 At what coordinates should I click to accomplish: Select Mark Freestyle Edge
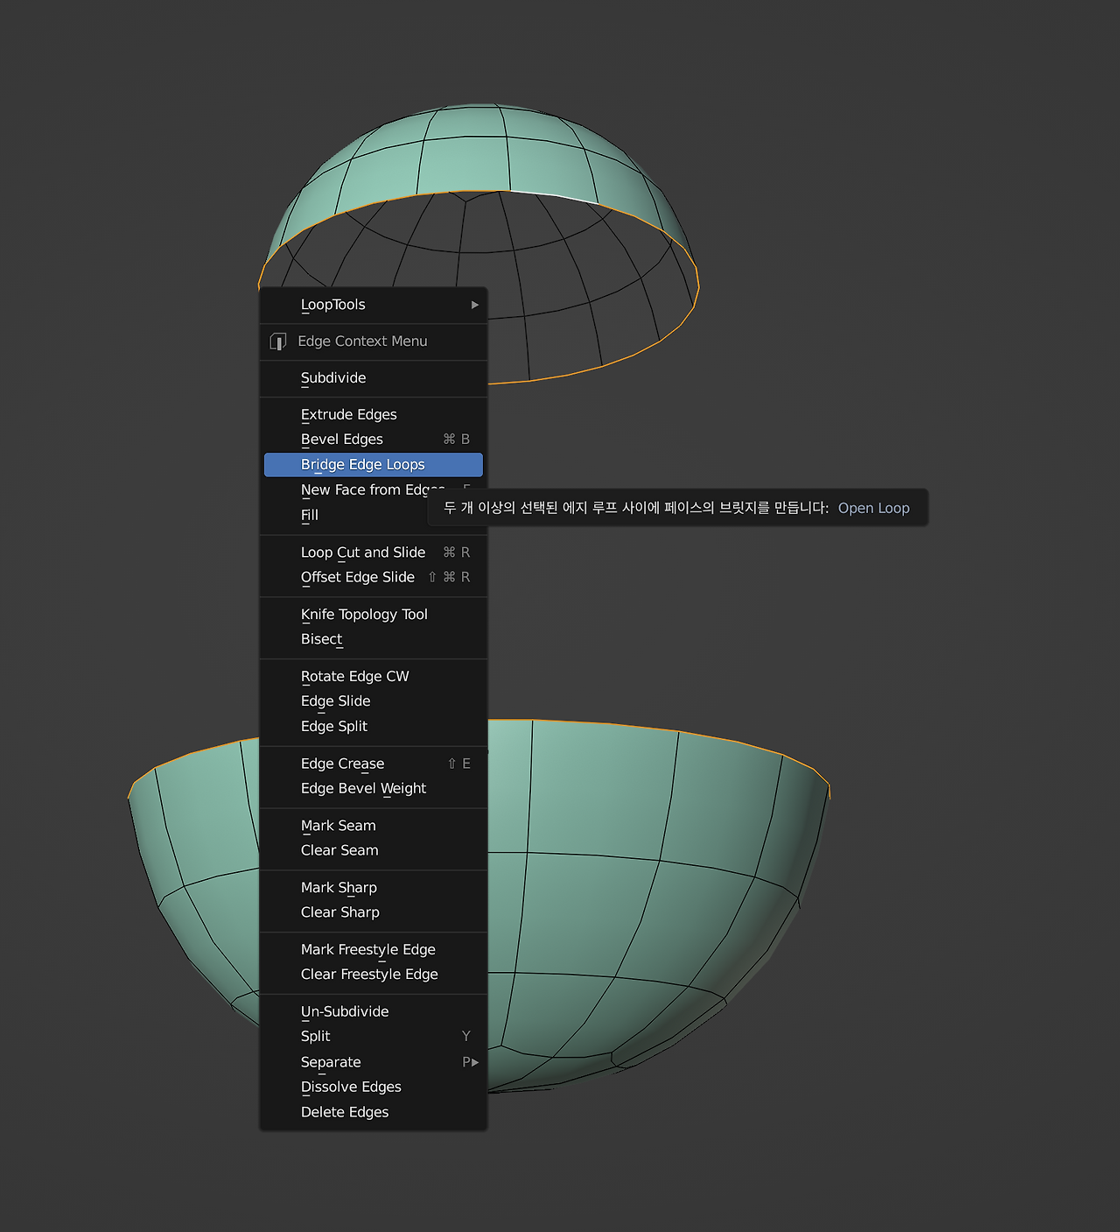pos(374,950)
